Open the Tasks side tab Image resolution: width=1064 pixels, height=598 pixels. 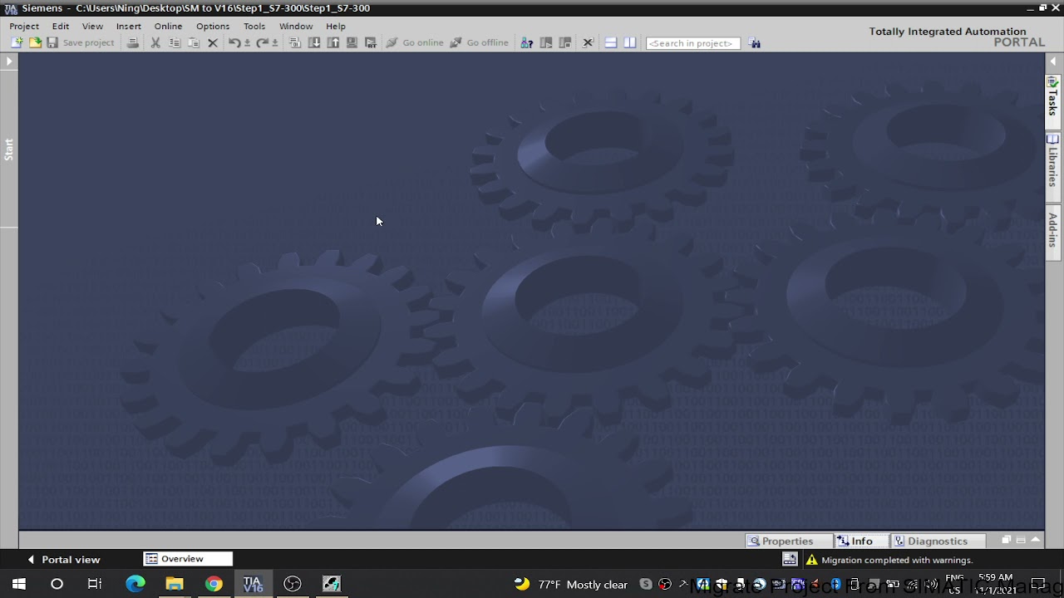pyautogui.click(x=1053, y=101)
